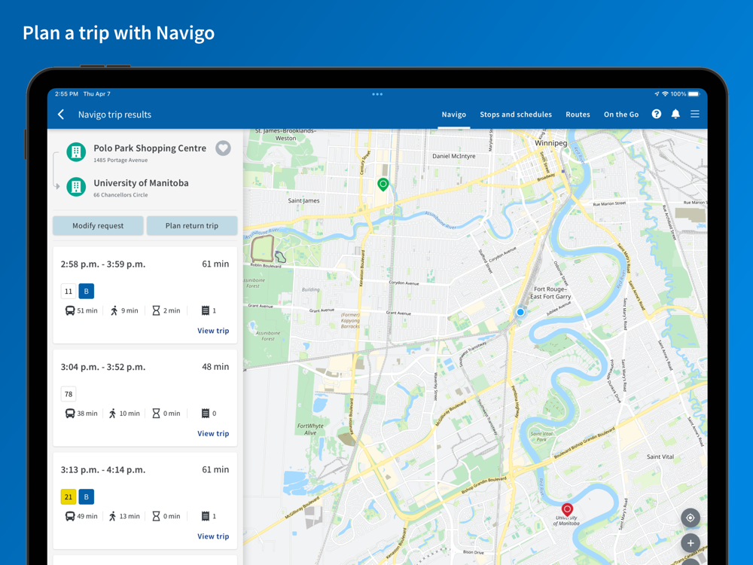The image size is (753, 565).
Task: Click blue current location dot on map
Action: [520, 313]
